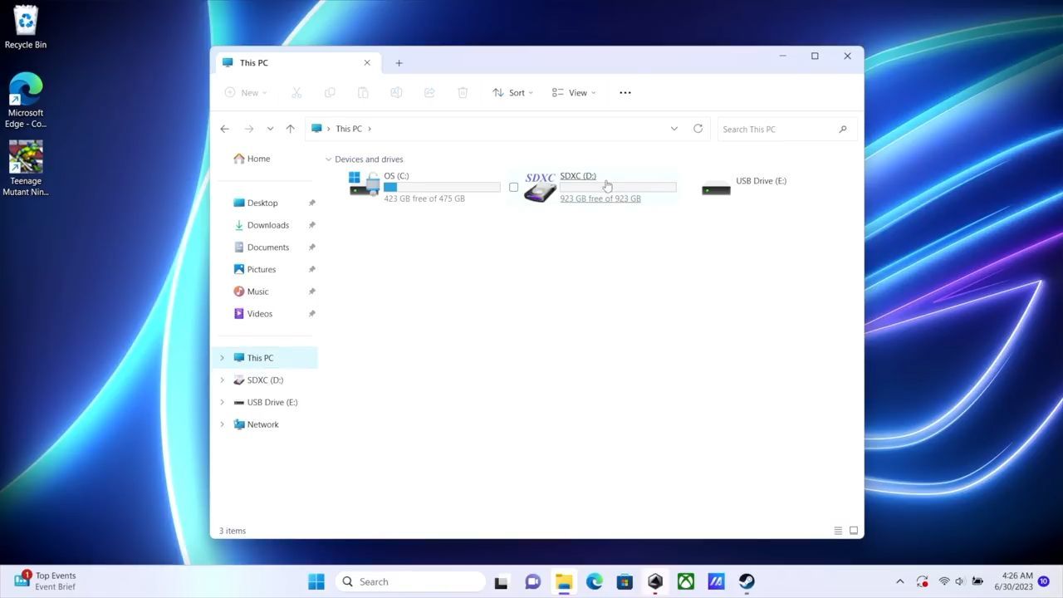This screenshot has width=1063, height=598.
Task: Open the New dropdown menu
Action: (246, 92)
